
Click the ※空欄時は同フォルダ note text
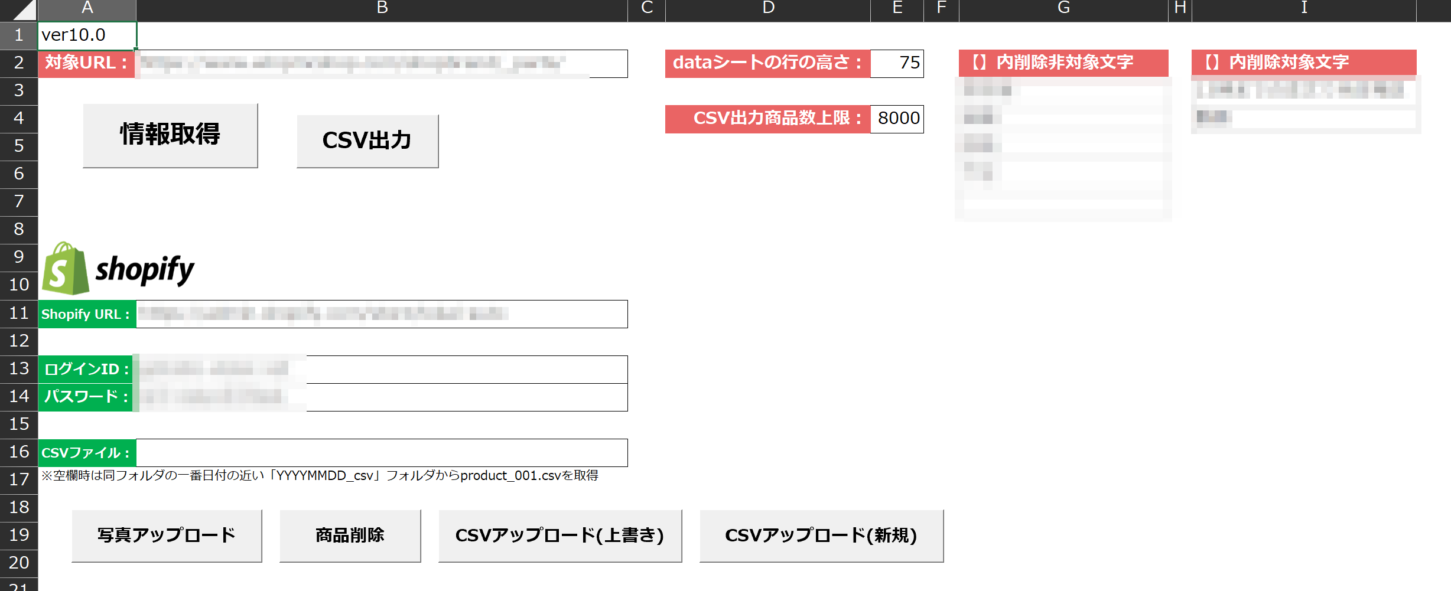(x=320, y=476)
